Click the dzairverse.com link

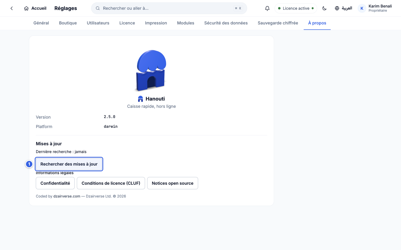67,196
